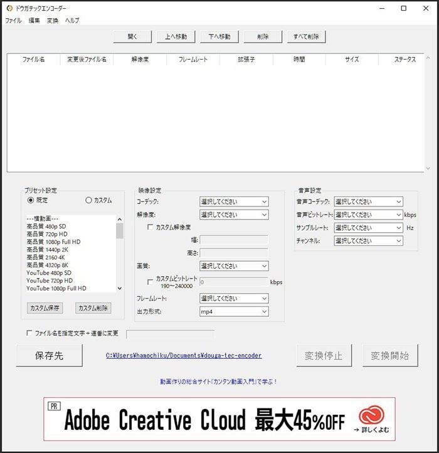Click the Creative Cloud logo icon
This screenshot has width=439, height=453.
(372, 415)
